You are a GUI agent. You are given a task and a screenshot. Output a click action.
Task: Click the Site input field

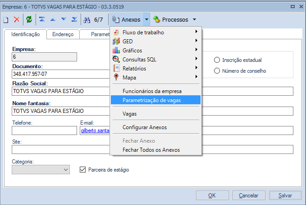coord(61,149)
